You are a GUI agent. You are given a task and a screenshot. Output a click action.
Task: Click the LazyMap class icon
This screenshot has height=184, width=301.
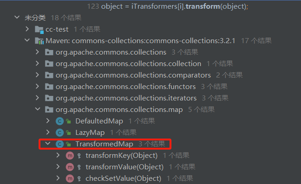[60, 133]
